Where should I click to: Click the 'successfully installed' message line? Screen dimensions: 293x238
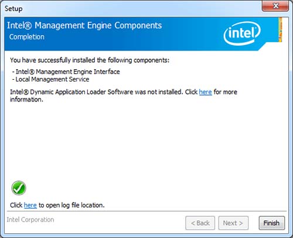pos(90,60)
